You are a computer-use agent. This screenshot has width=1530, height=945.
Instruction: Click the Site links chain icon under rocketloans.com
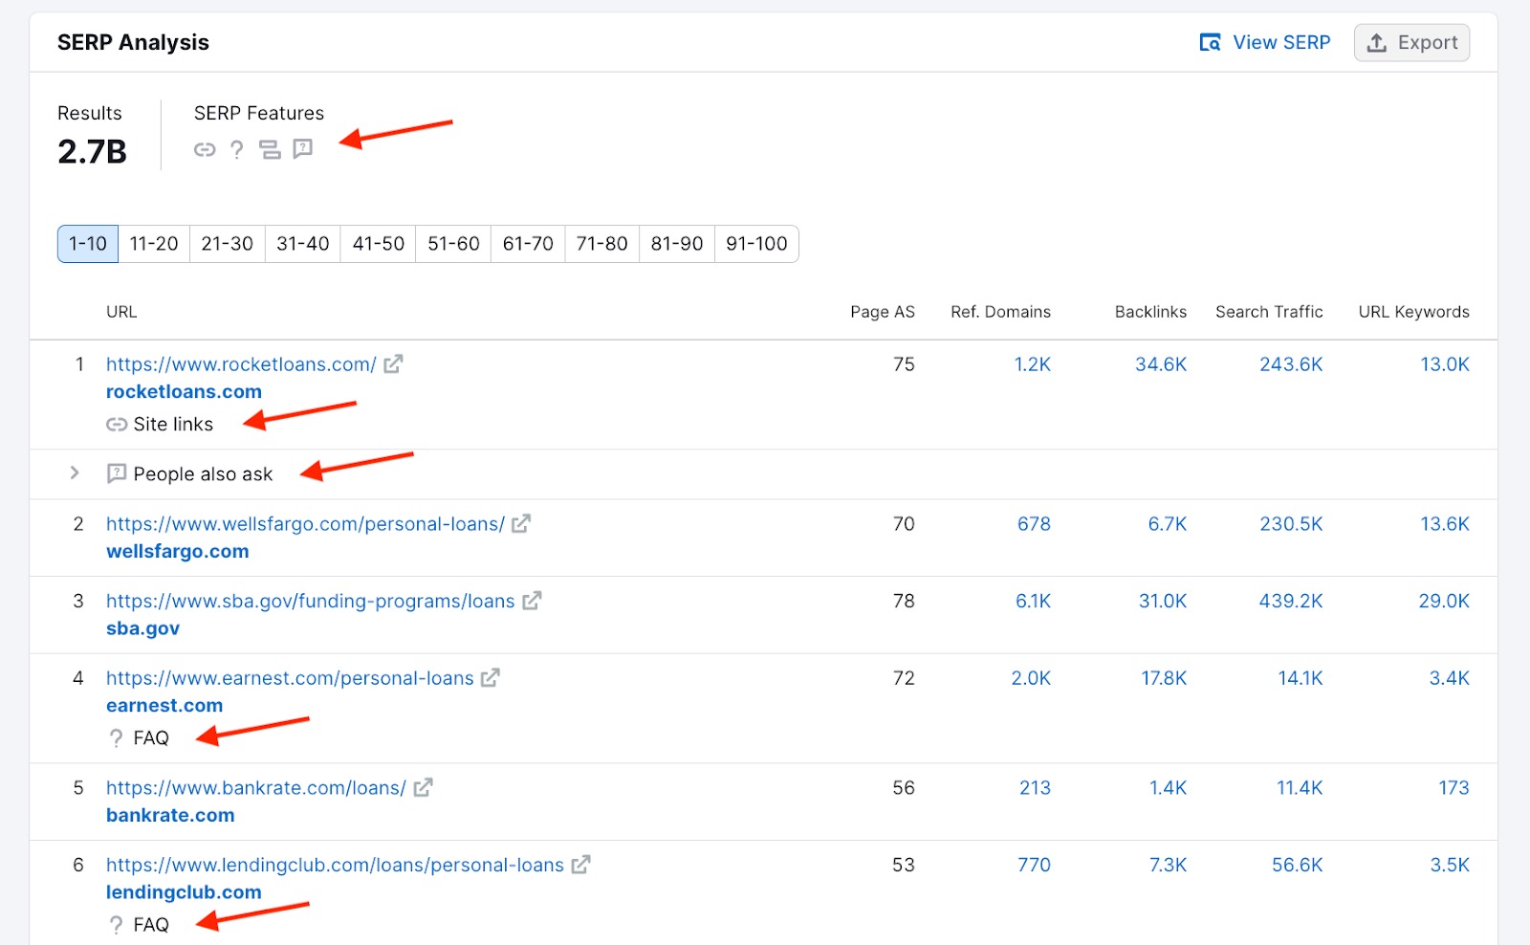tap(117, 425)
